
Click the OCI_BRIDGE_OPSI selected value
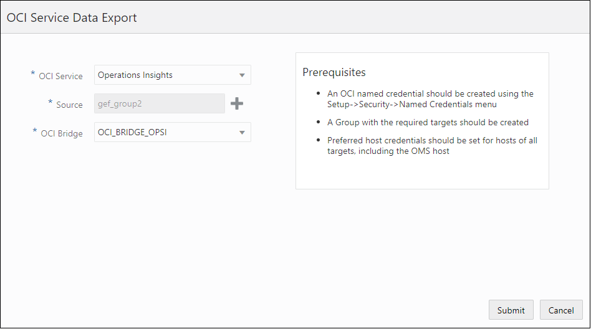[x=132, y=132]
